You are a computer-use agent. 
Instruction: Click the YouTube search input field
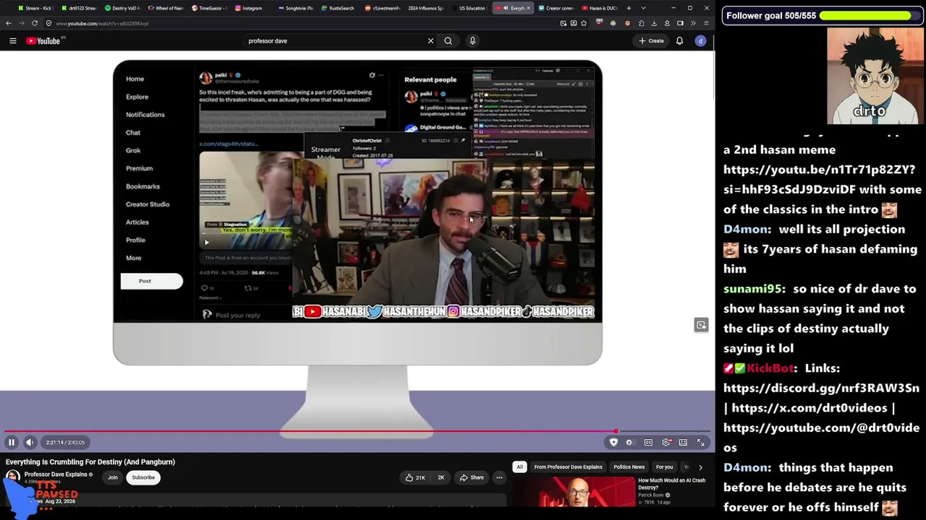point(334,41)
